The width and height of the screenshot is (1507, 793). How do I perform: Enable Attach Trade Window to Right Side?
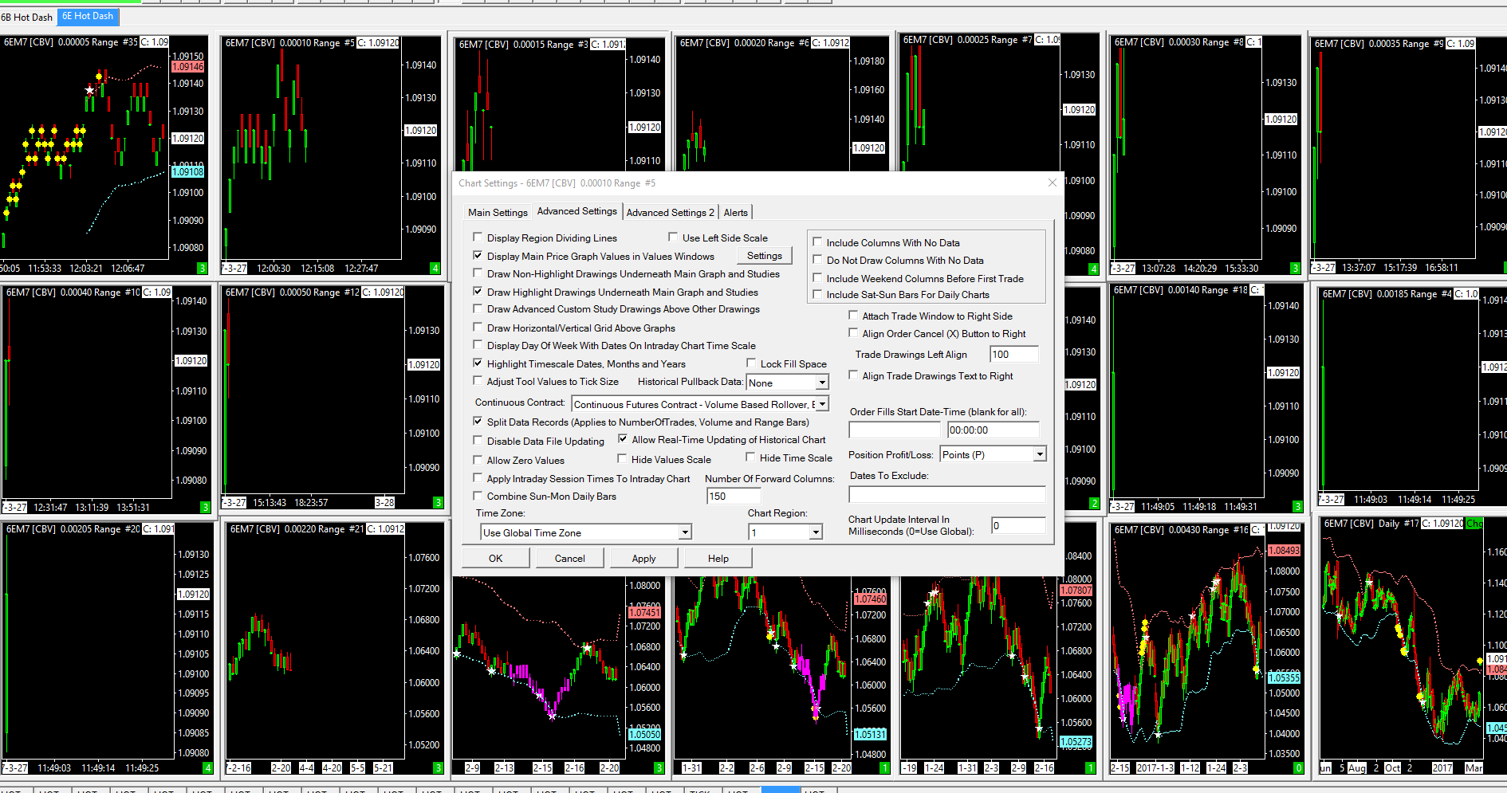[853, 316]
